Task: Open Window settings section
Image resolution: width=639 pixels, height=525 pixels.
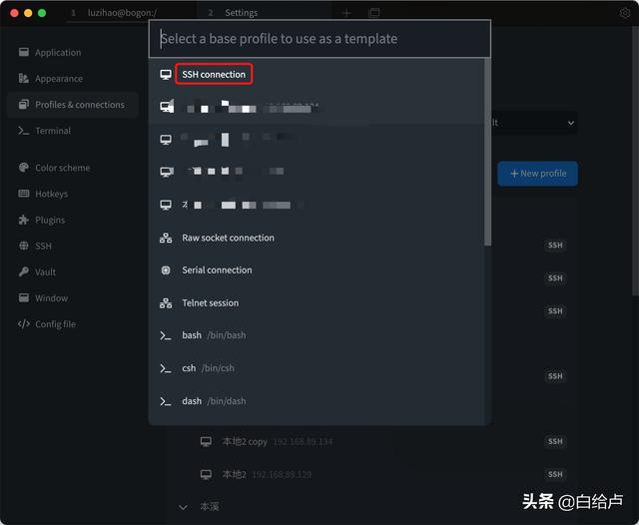Action: (73, 298)
